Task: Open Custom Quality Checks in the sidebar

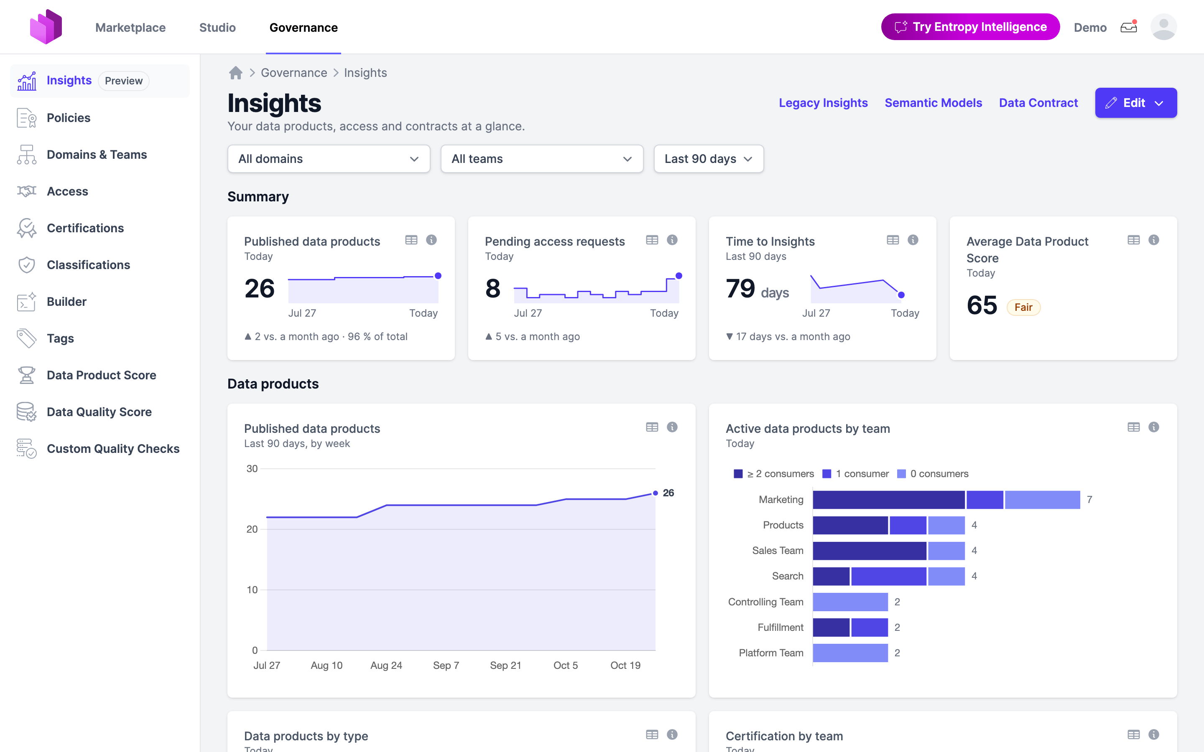Action: click(x=99, y=449)
